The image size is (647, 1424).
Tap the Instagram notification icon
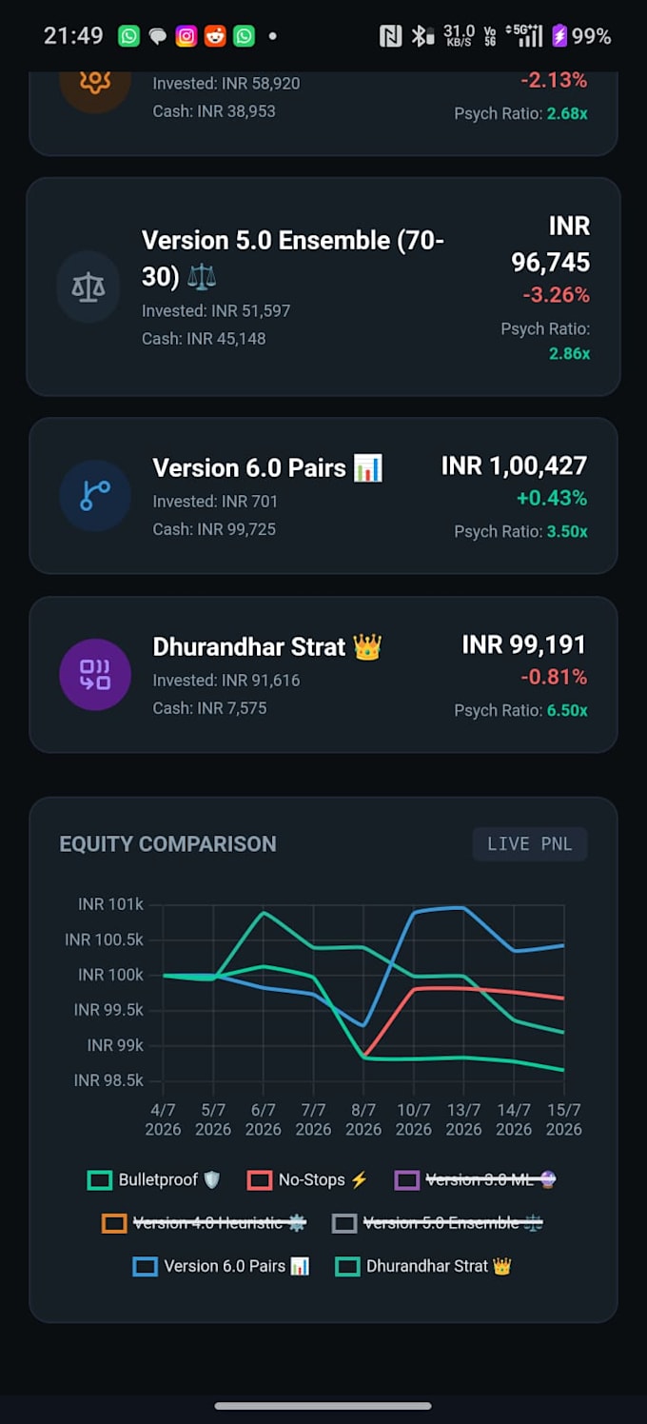186,36
